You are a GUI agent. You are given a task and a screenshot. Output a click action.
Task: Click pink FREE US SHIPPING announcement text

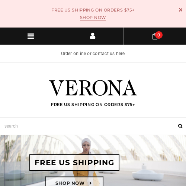tap(93, 10)
